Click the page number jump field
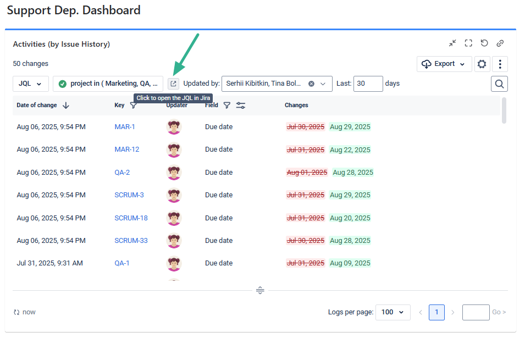Image resolution: width=525 pixels, height=338 pixels. pyautogui.click(x=476, y=312)
